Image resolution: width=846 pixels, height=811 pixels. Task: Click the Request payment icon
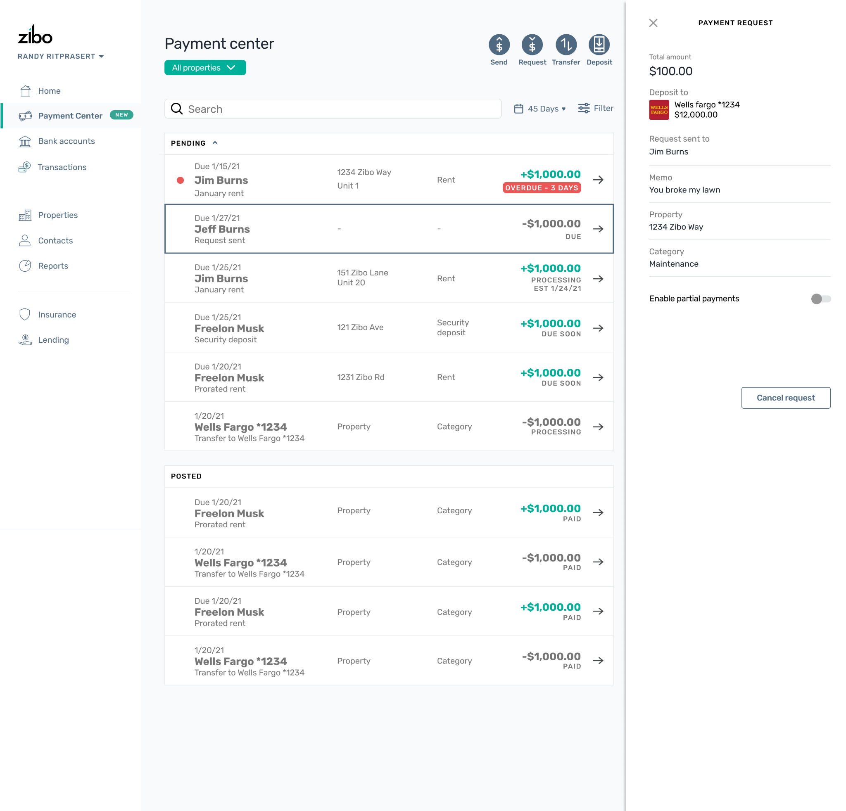pos(532,45)
